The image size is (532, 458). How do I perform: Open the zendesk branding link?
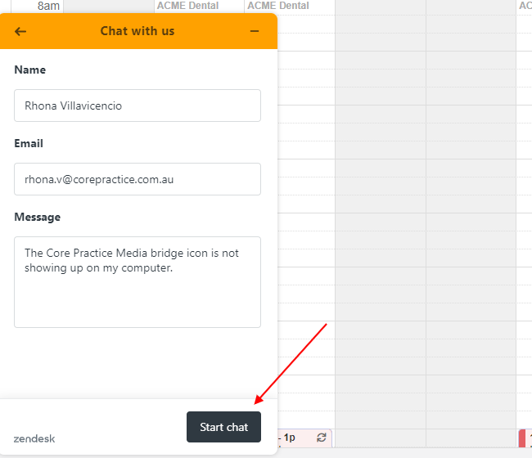point(34,438)
